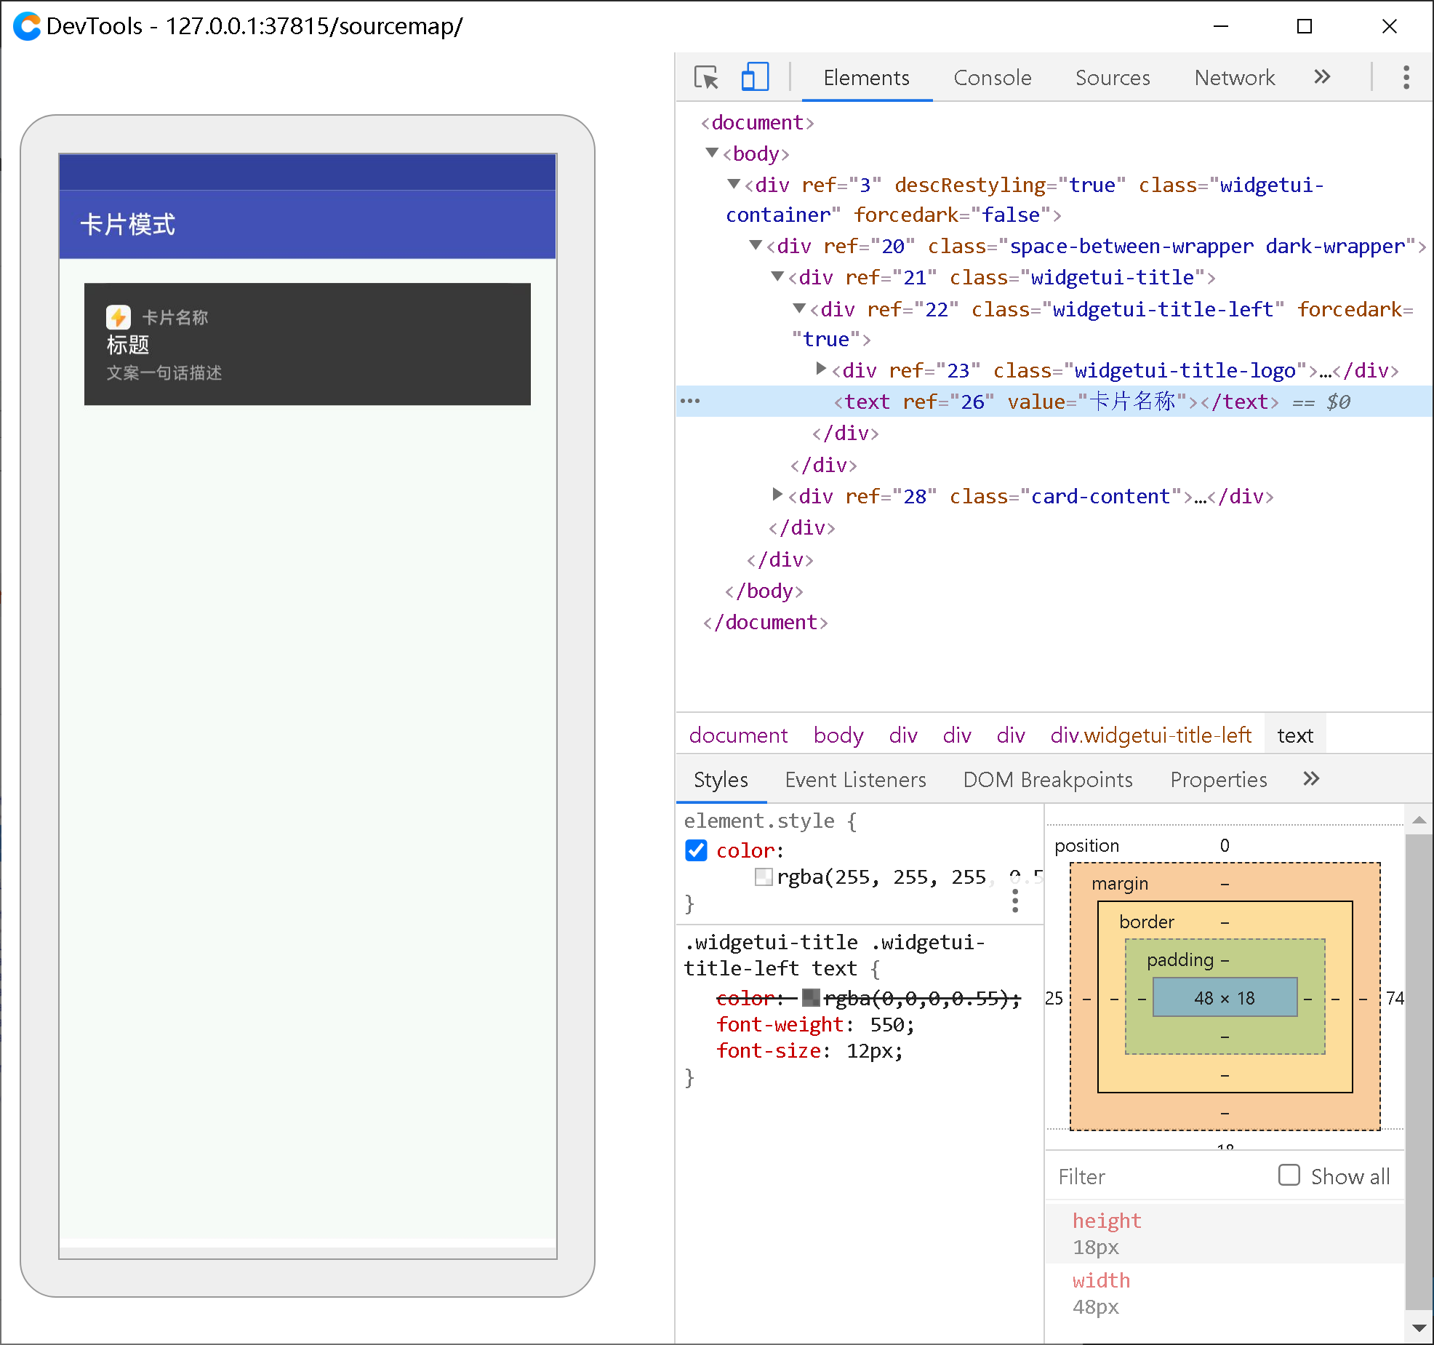1434x1345 pixels.
Task: Open the Event Listeners tab
Action: [x=855, y=780]
